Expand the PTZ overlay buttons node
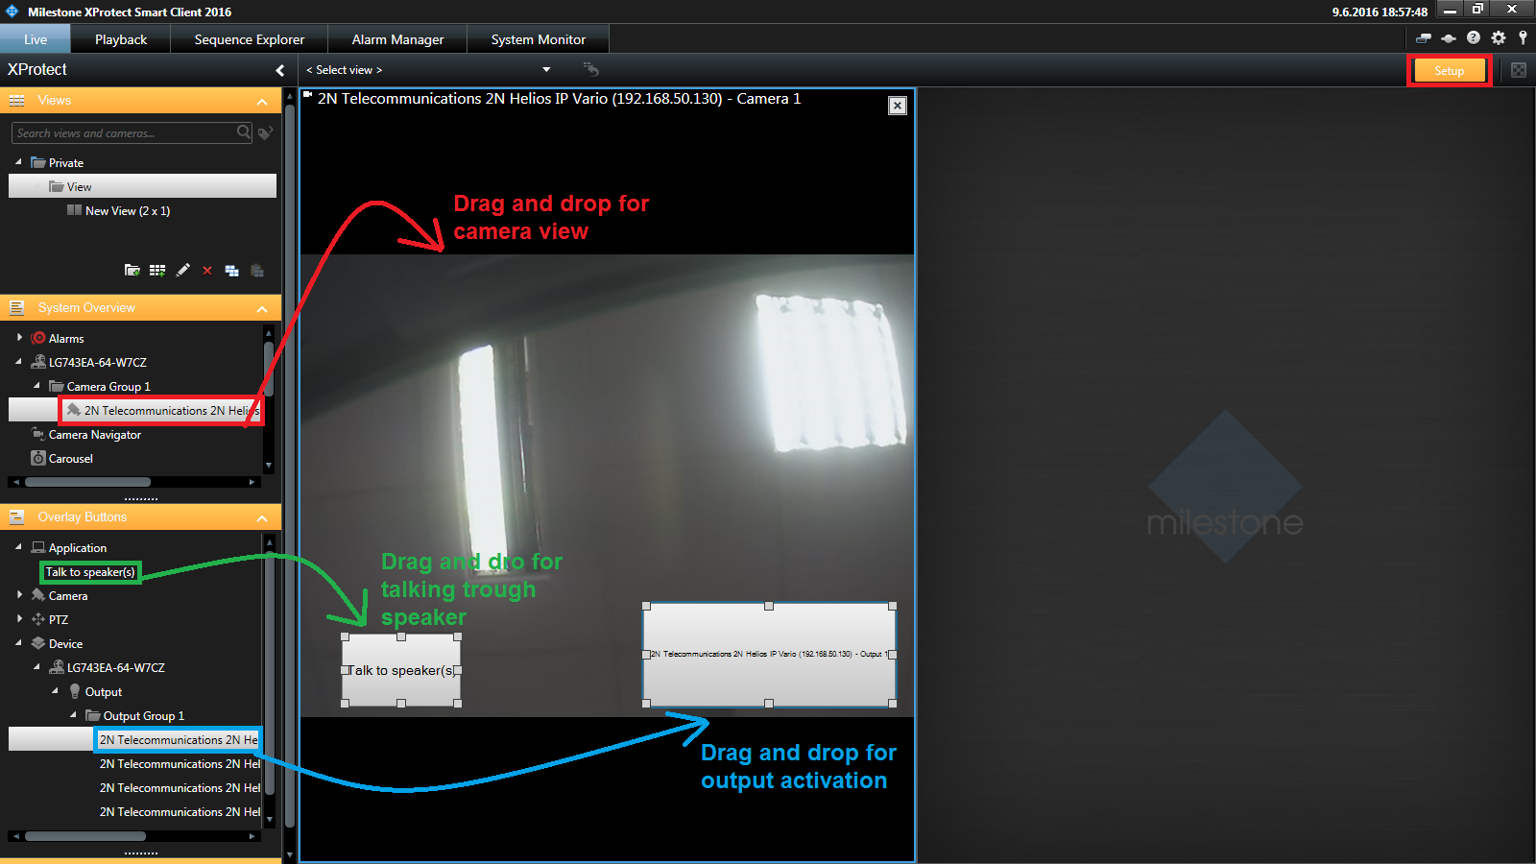 (19, 619)
